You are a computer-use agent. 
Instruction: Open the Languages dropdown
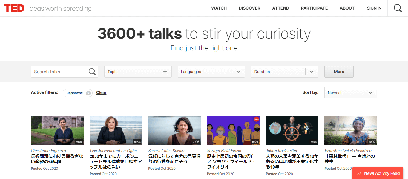(211, 72)
